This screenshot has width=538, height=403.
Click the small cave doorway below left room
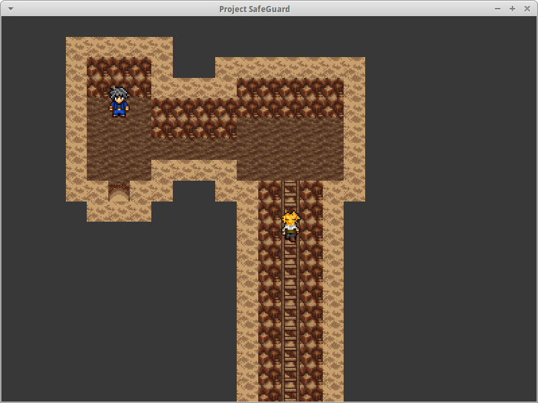119,193
